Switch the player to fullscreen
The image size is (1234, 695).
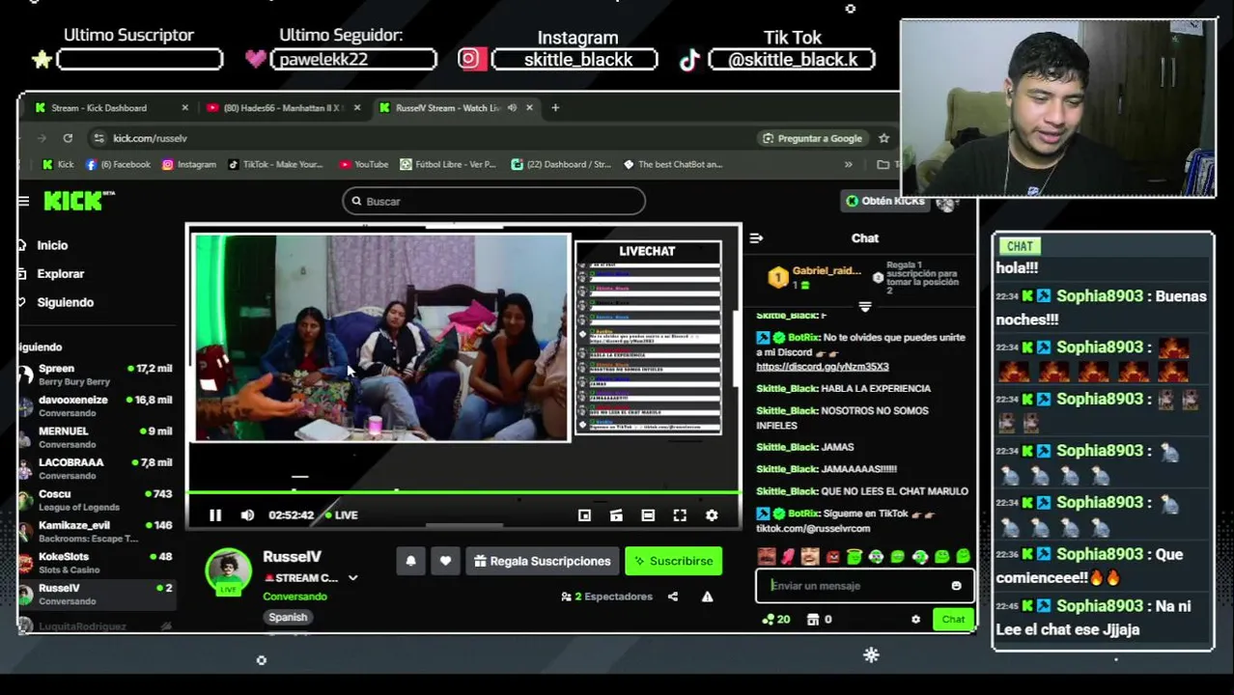click(x=680, y=515)
